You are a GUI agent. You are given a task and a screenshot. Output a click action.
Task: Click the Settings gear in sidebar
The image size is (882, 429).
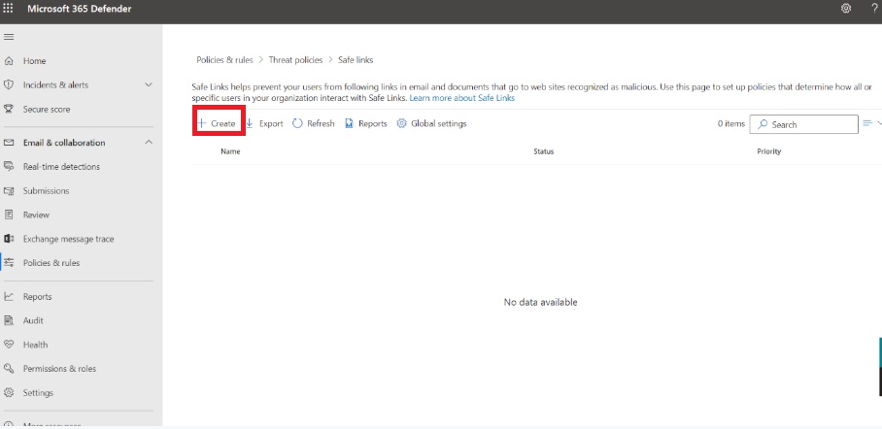point(9,392)
